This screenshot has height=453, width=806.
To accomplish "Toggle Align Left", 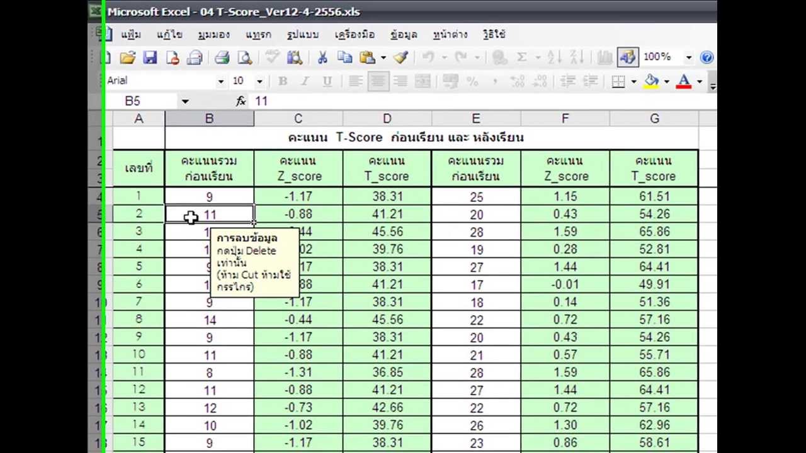I will 355,81.
